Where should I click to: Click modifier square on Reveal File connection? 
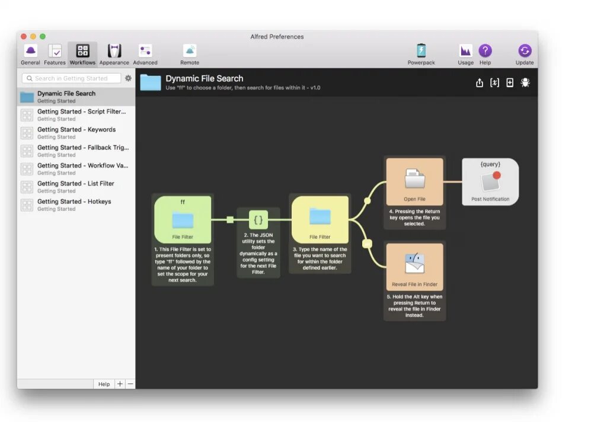point(367,244)
